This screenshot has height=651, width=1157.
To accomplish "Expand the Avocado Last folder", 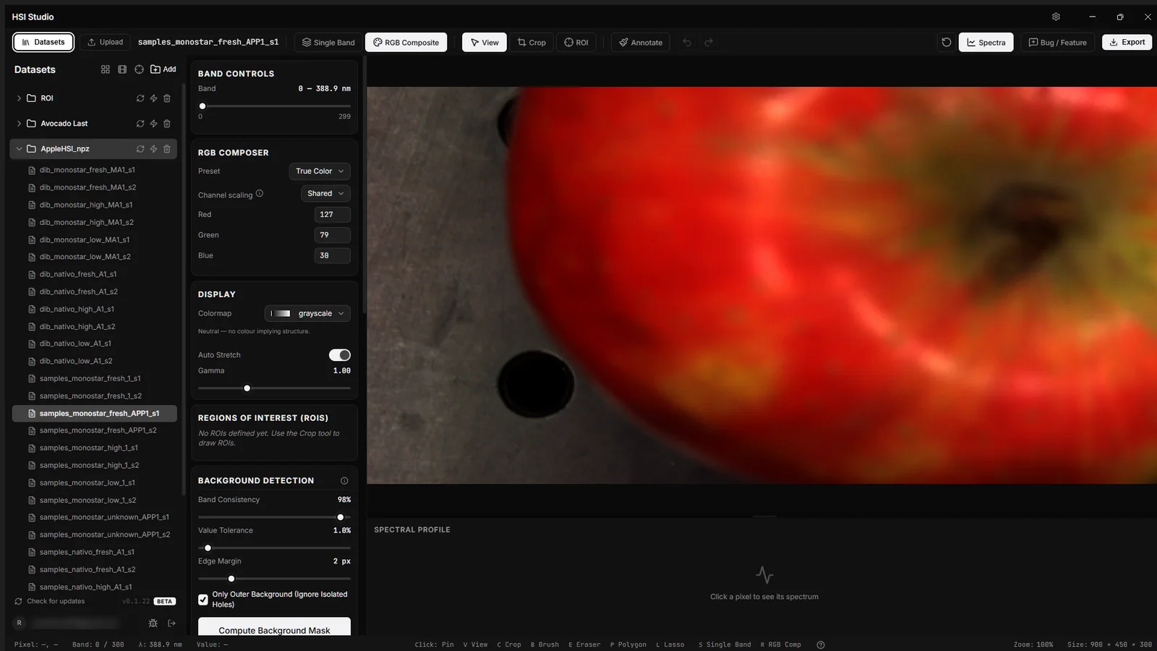I will (x=19, y=124).
